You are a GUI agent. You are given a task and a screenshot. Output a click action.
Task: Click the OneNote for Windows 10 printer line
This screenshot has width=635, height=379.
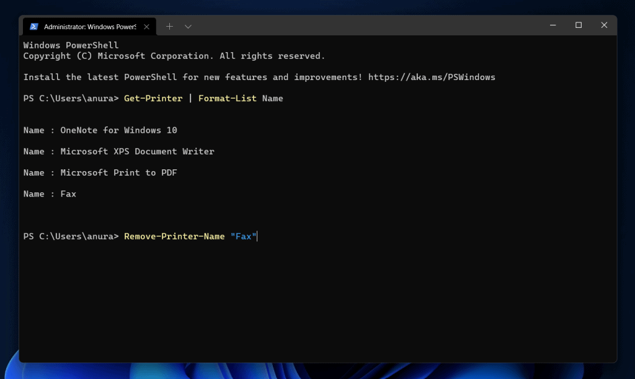tap(118, 130)
